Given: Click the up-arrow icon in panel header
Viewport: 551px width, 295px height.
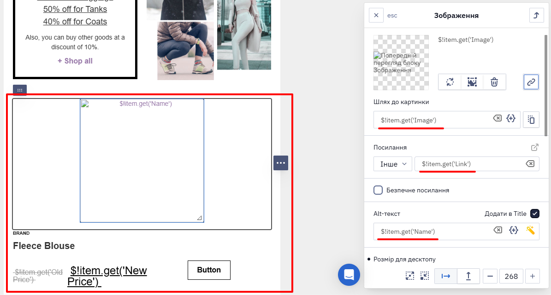Looking at the screenshot, I should coord(536,16).
